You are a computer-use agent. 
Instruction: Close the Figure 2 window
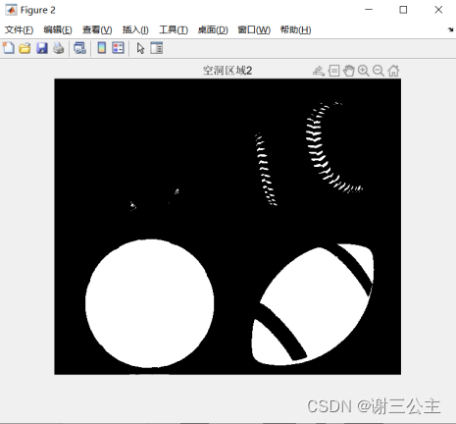(x=438, y=10)
